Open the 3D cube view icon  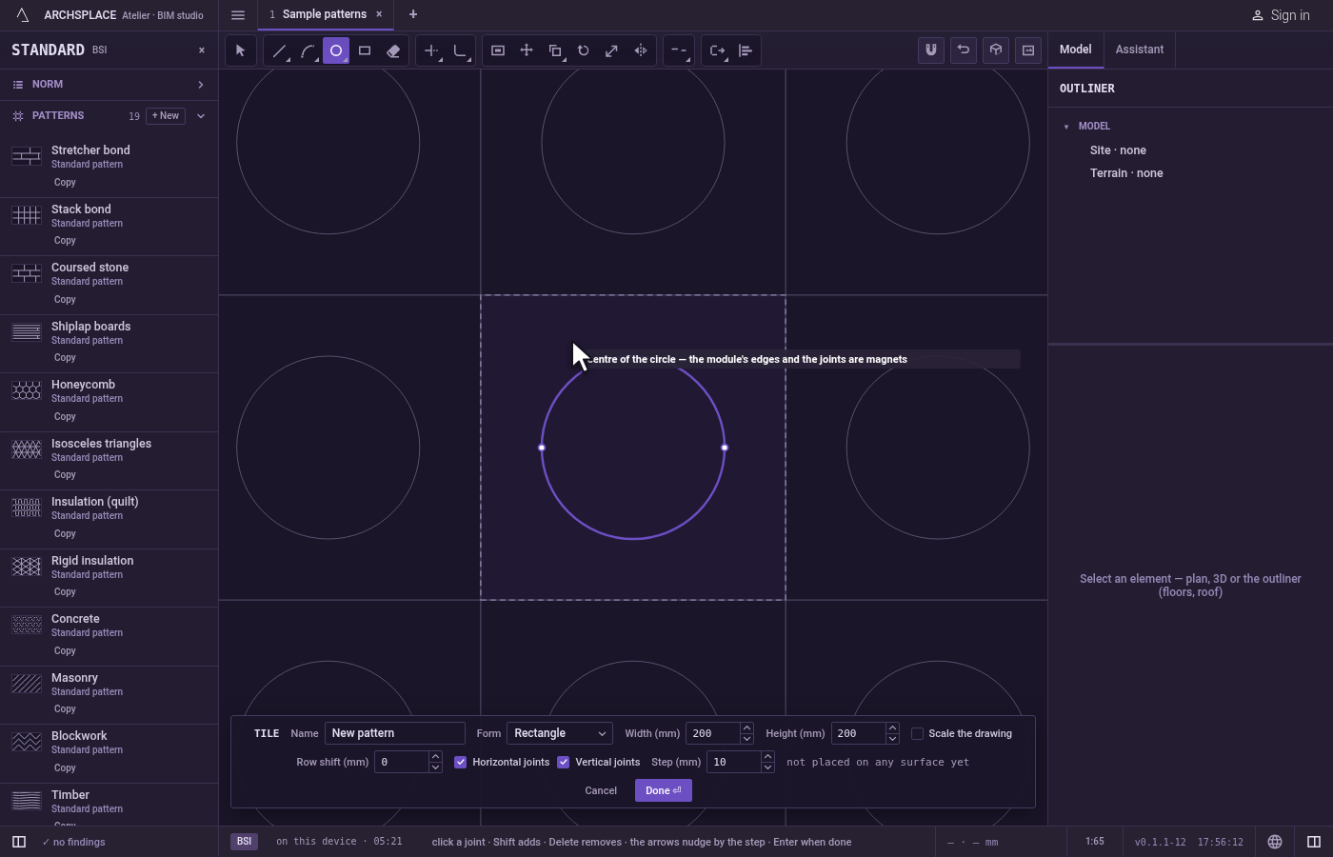point(996,50)
